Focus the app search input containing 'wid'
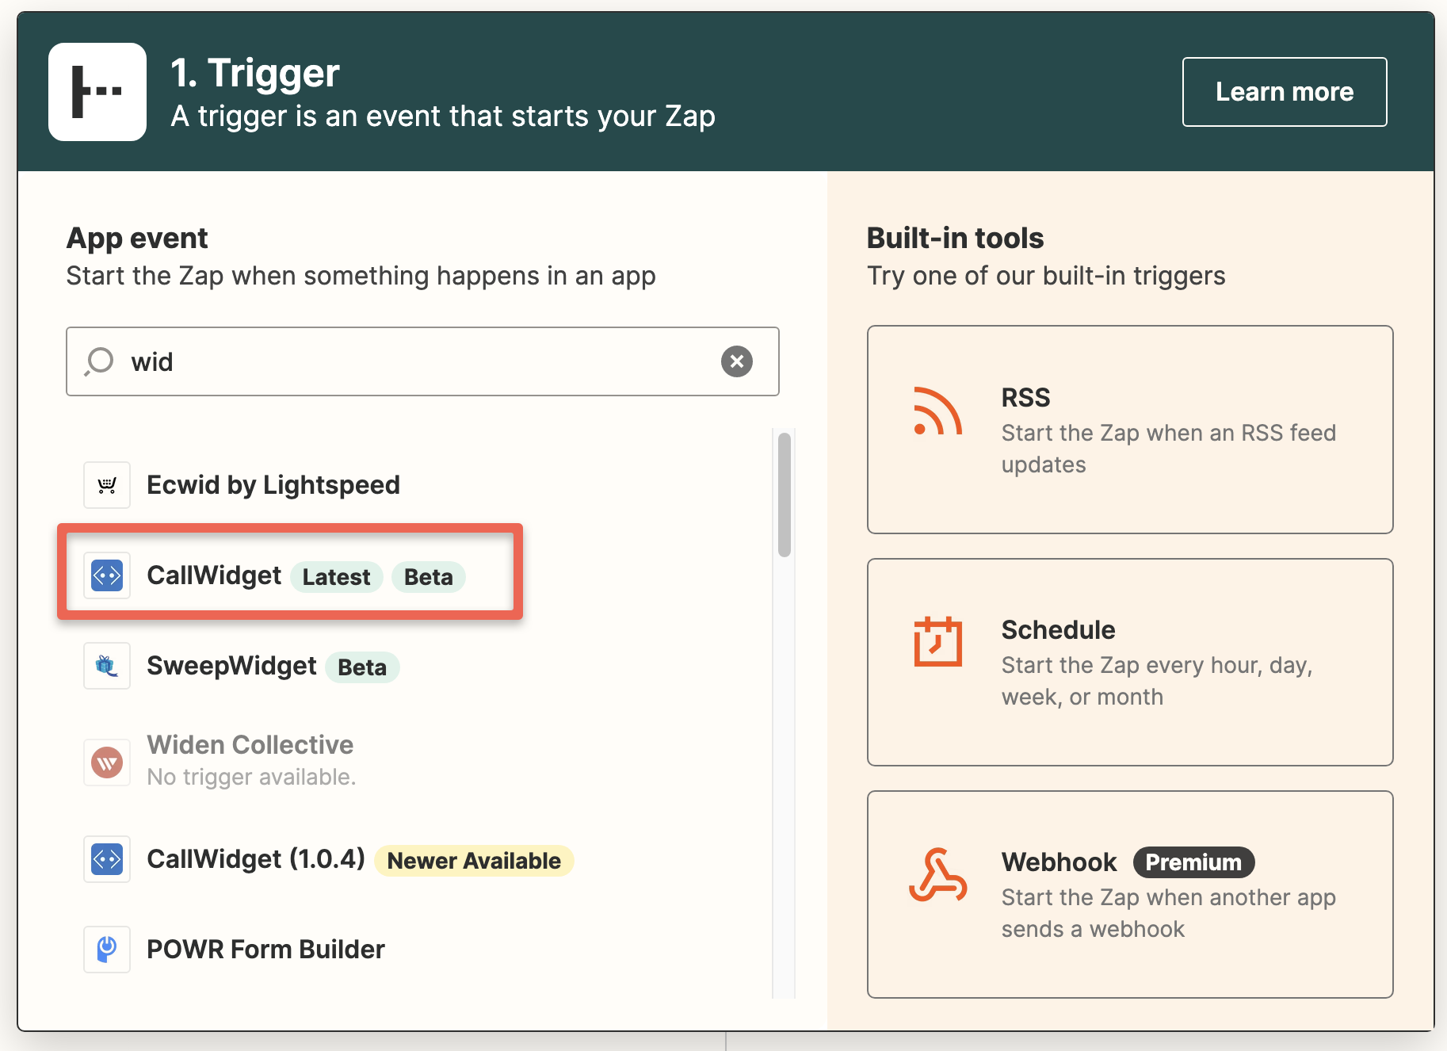The image size is (1447, 1051). [422, 361]
